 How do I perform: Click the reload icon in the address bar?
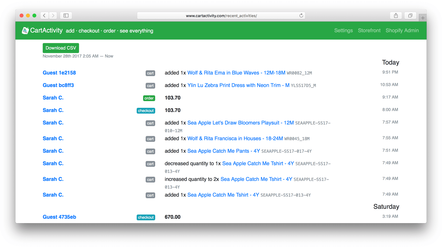tap(301, 16)
